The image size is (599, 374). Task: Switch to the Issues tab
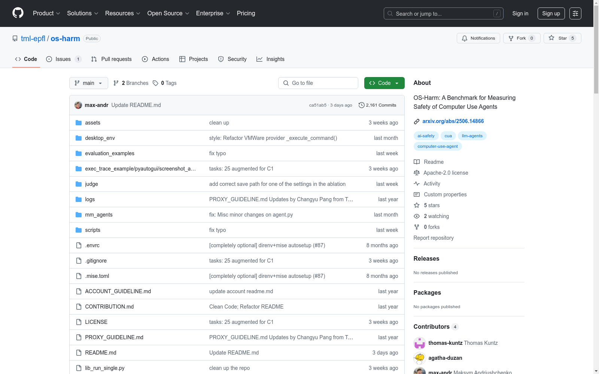tap(64, 59)
